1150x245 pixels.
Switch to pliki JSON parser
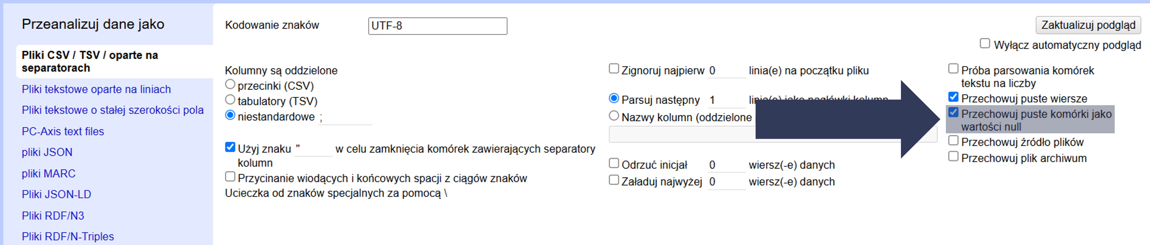coord(47,153)
